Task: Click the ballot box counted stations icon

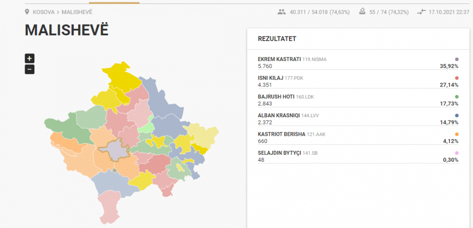Action: 362,12
